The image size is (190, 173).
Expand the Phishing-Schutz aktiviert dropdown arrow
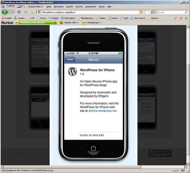click(55, 23)
